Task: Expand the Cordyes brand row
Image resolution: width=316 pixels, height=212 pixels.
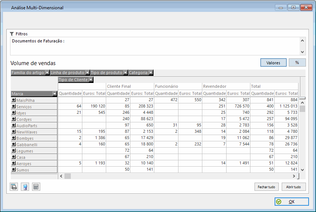Action: point(13,119)
